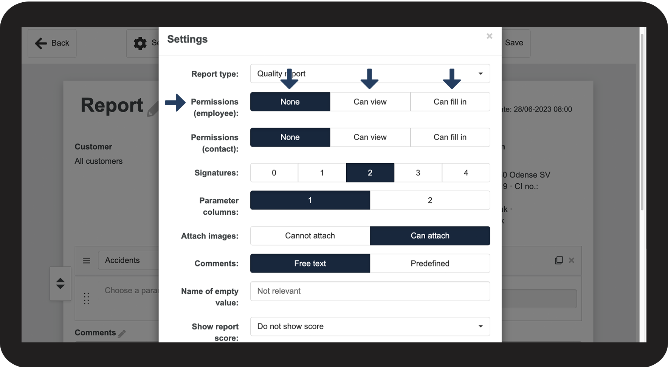Choose 3 signatures
668x367 pixels.
coord(418,173)
